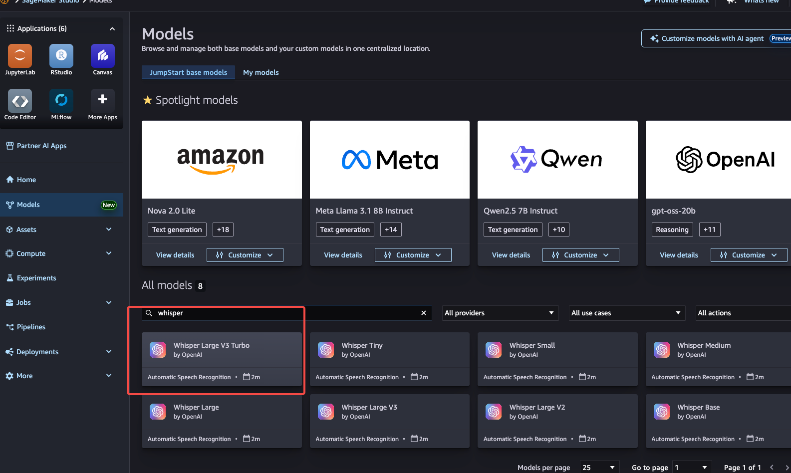Open the Canvas application icon
791x473 pixels.
point(102,56)
